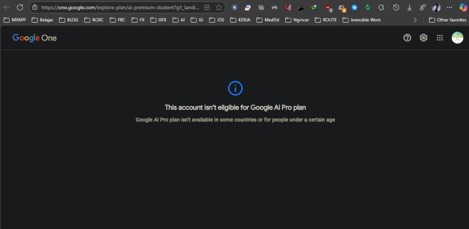Screen dimensions: 469x229
Task: Open the Downloads arrow icon
Action: click(x=410, y=7)
